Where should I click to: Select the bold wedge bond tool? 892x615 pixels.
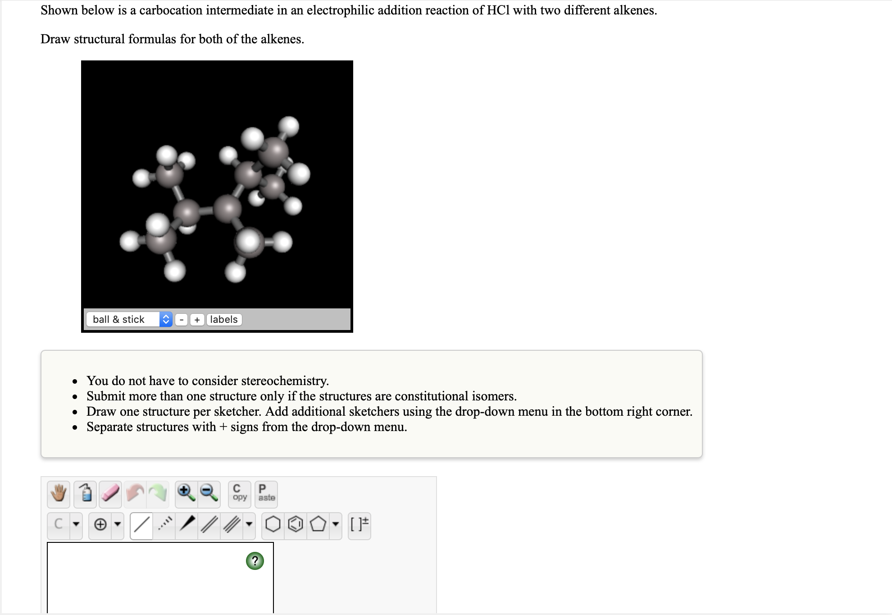(187, 525)
